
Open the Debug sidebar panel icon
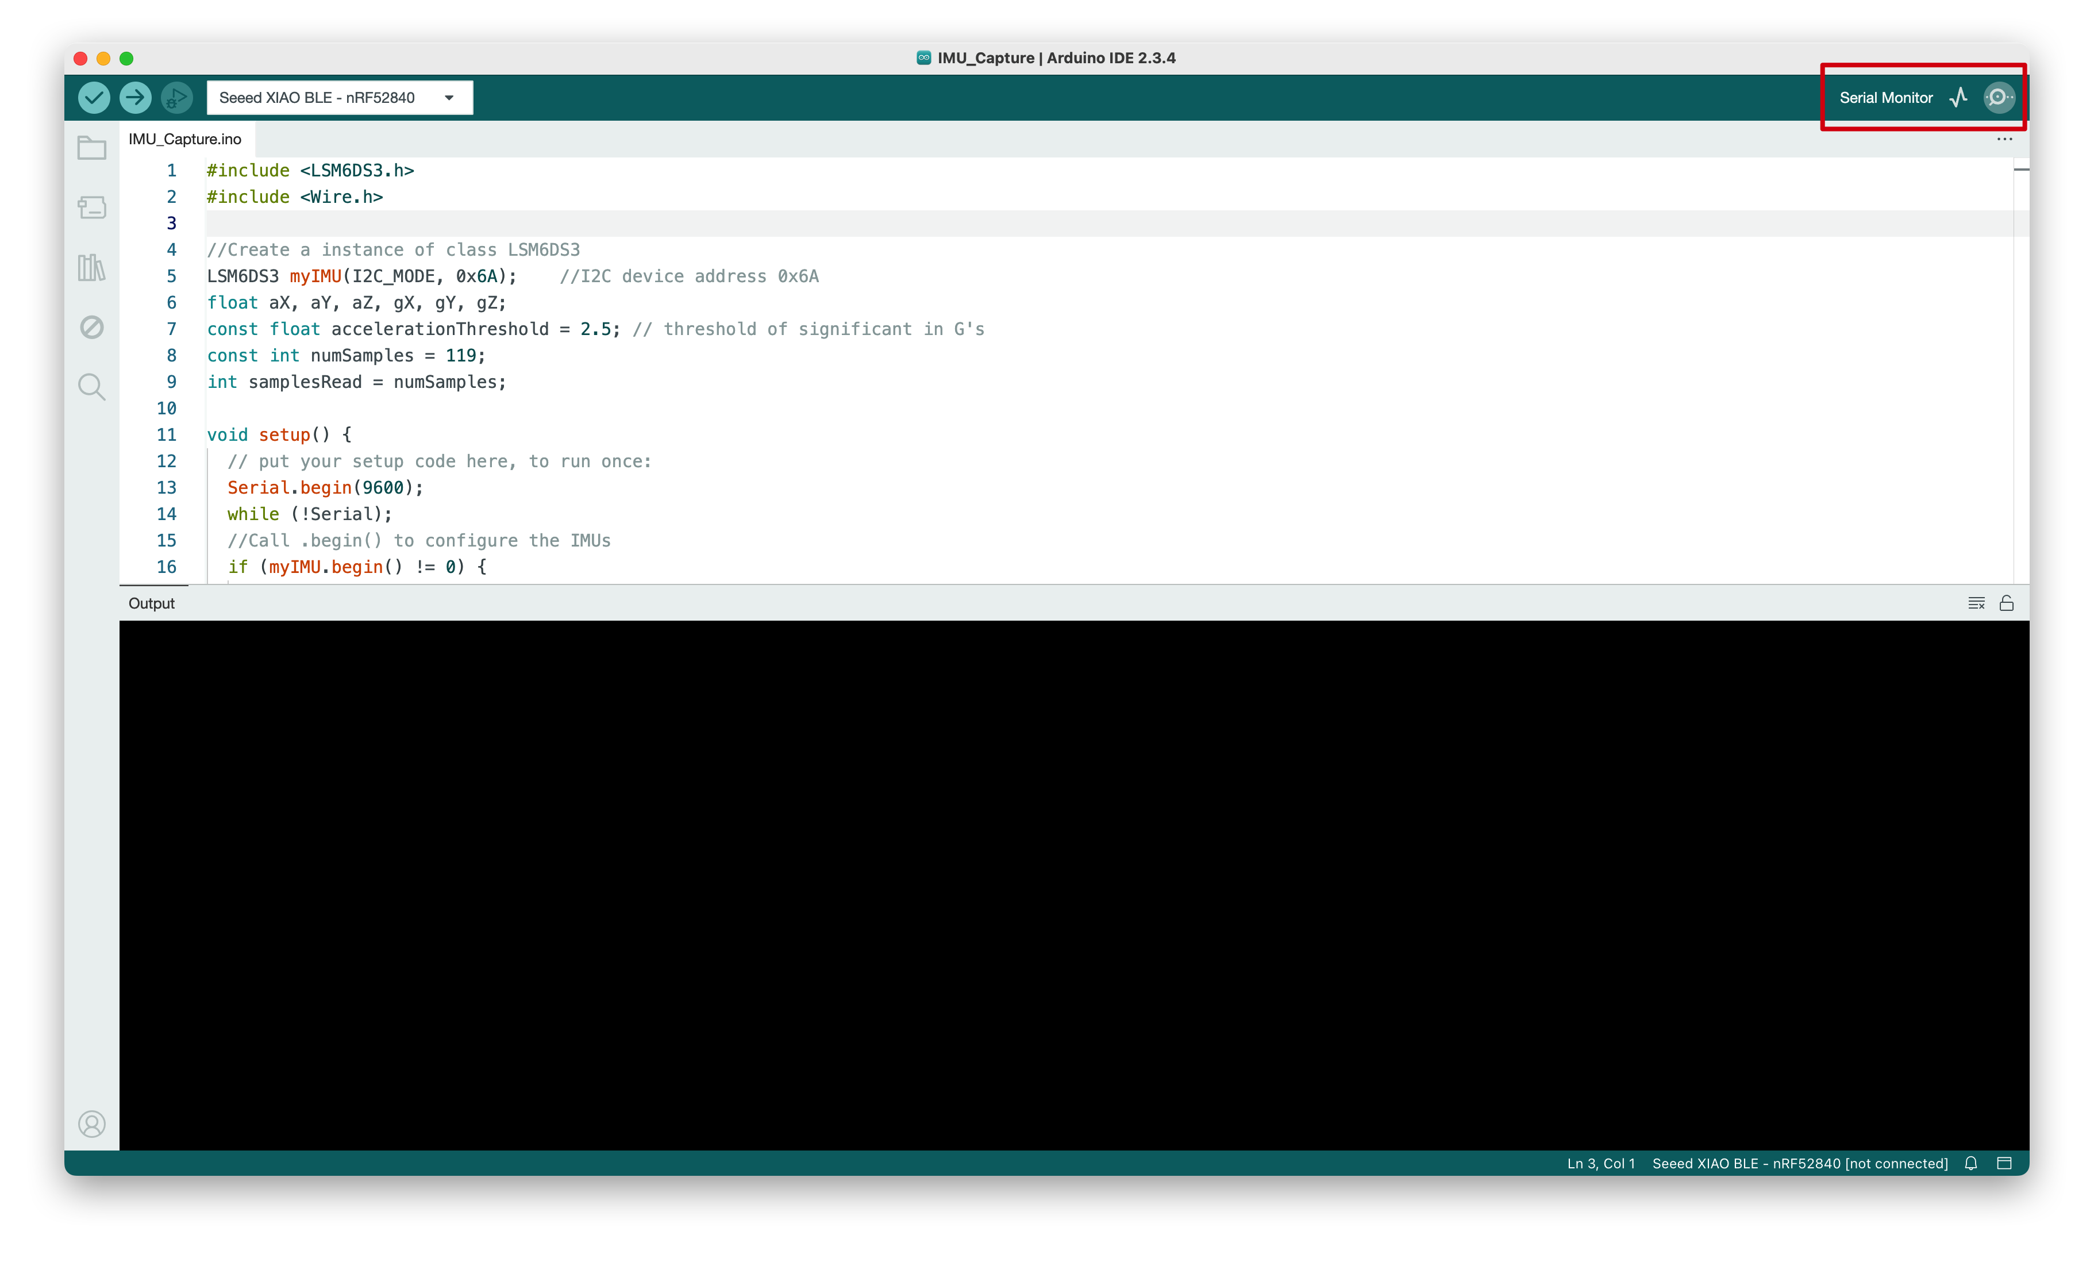[92, 327]
